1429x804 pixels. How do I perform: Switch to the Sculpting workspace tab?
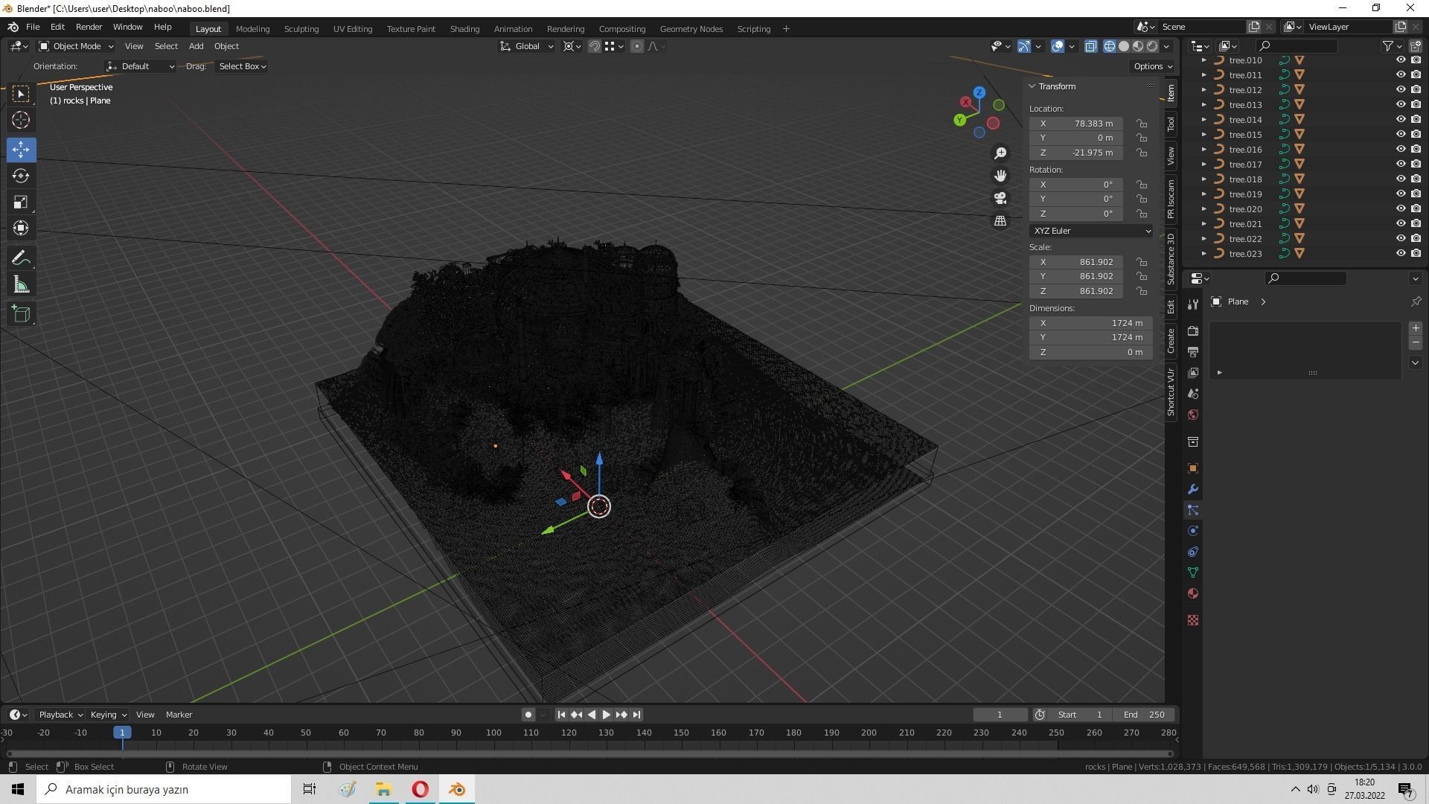tap(301, 28)
